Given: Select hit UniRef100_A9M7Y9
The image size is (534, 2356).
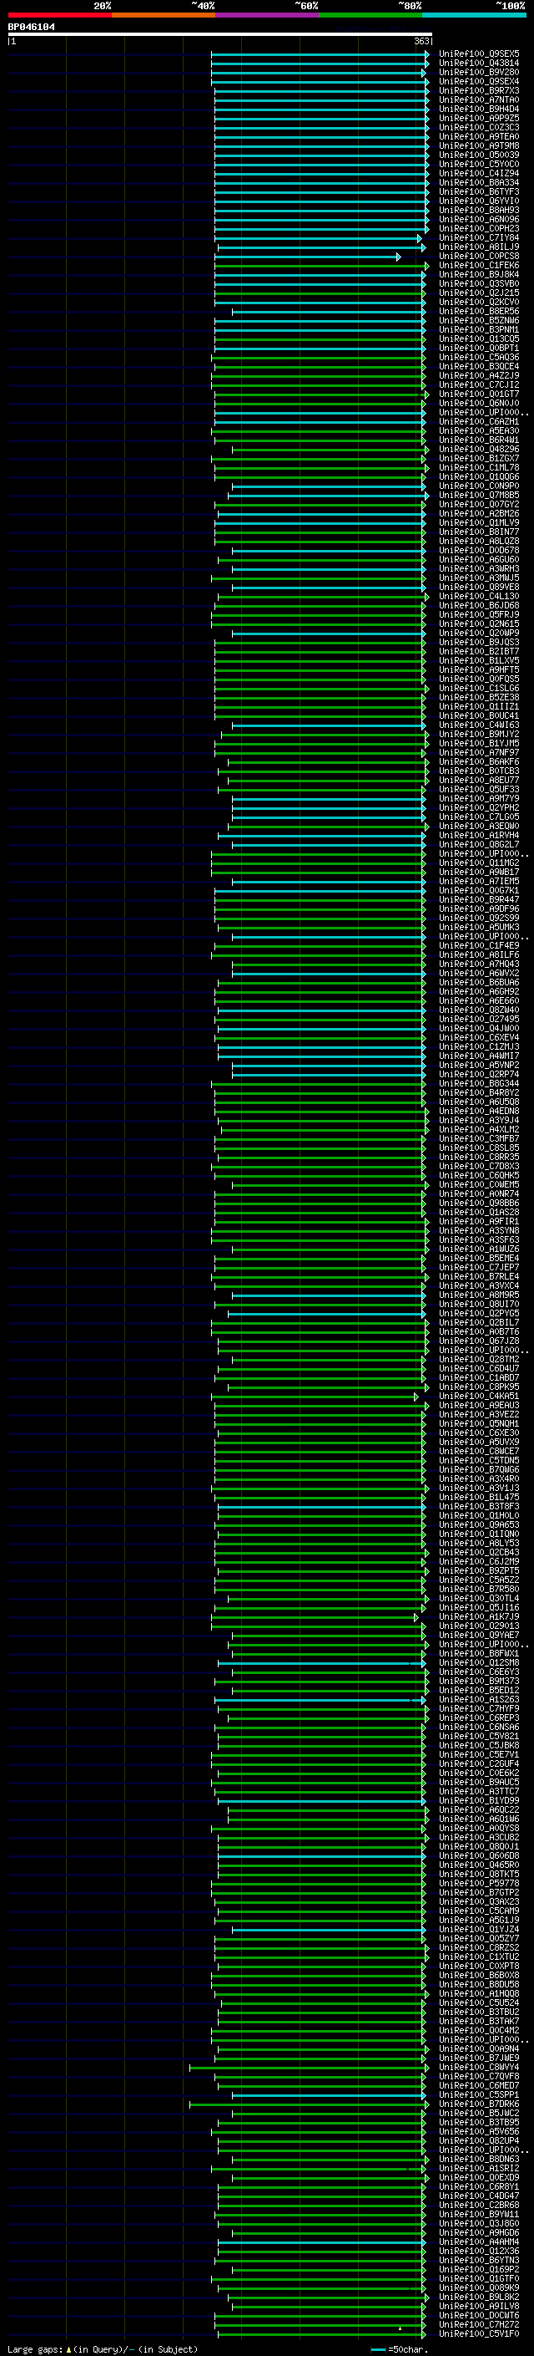Looking at the screenshot, I should [x=478, y=798].
